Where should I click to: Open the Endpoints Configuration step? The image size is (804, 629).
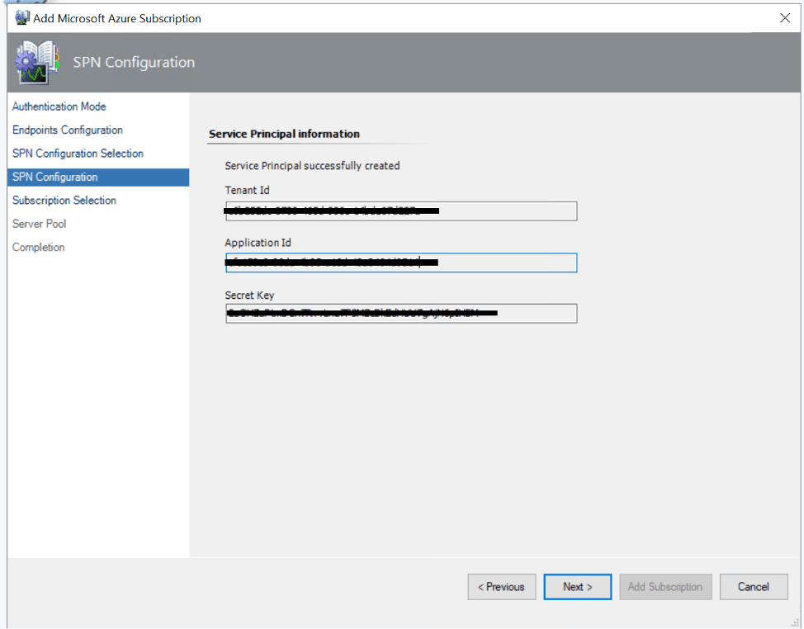tap(67, 130)
